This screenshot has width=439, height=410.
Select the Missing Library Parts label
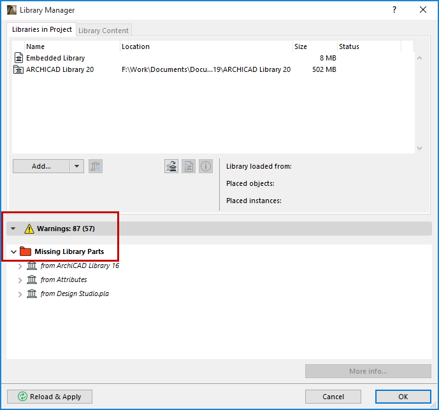coord(69,251)
